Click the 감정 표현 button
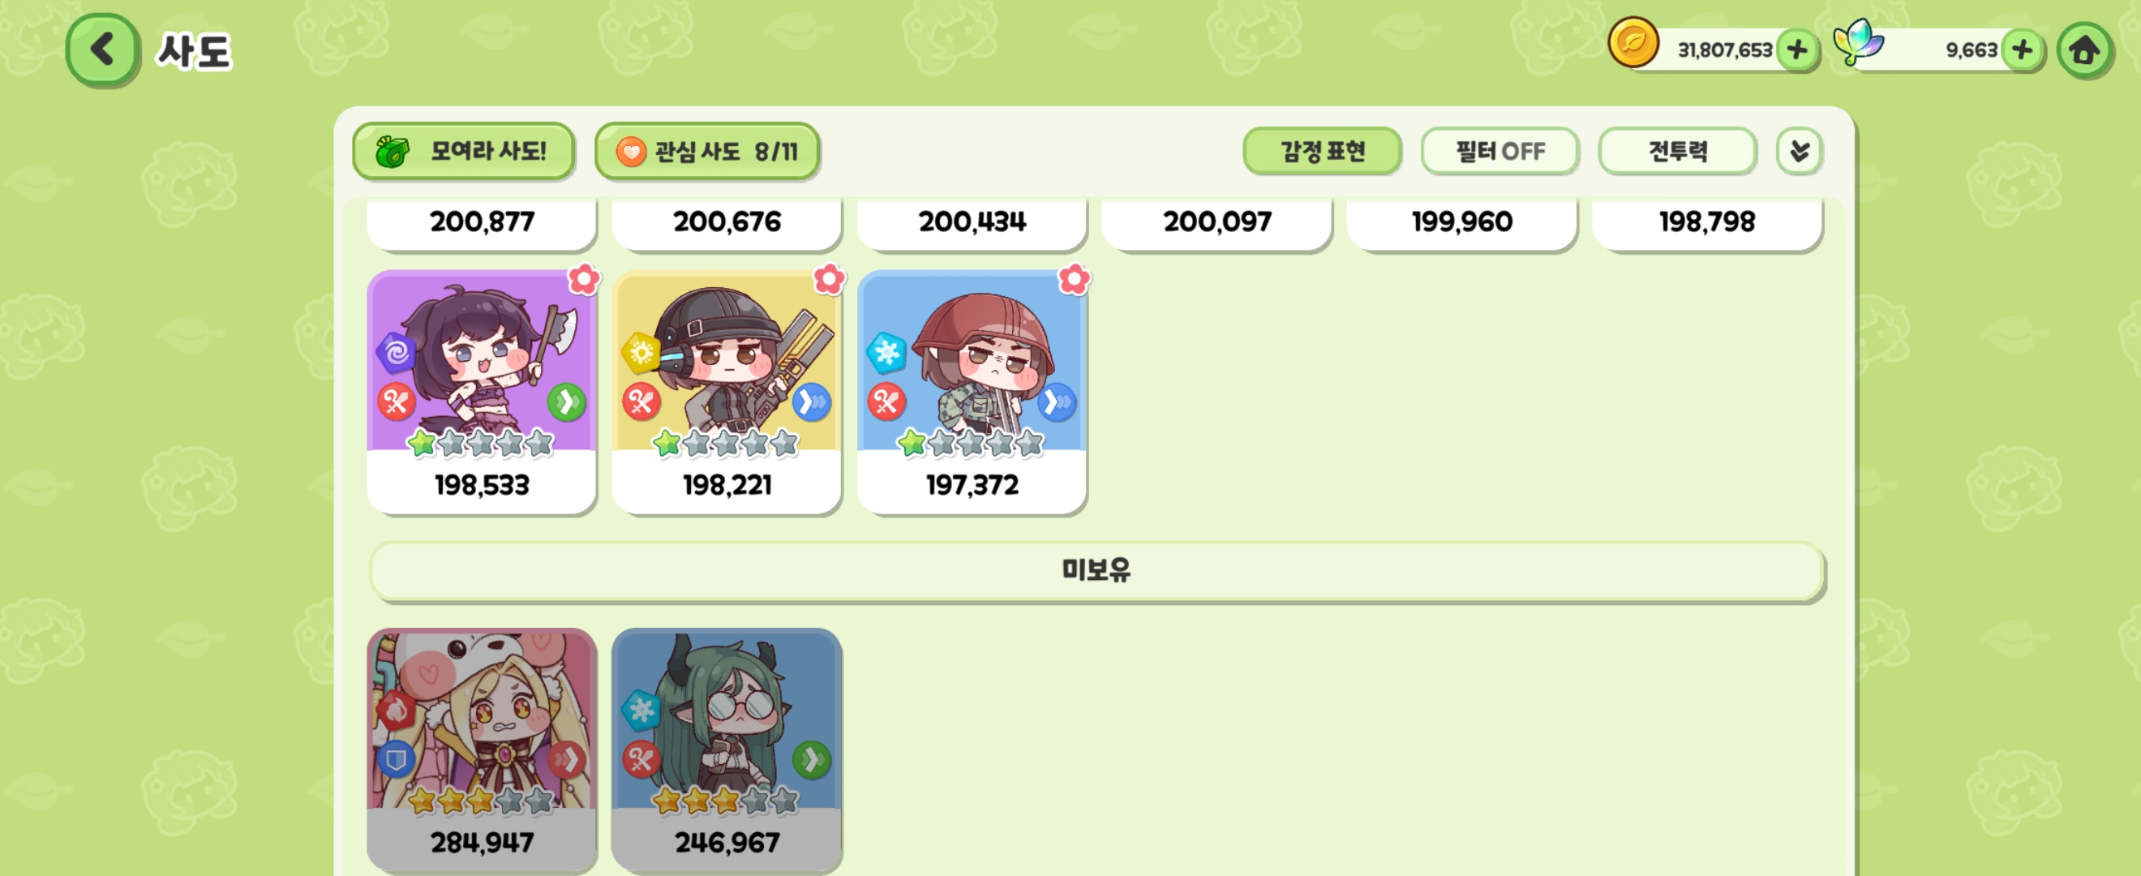2141x876 pixels. pyautogui.click(x=1323, y=151)
